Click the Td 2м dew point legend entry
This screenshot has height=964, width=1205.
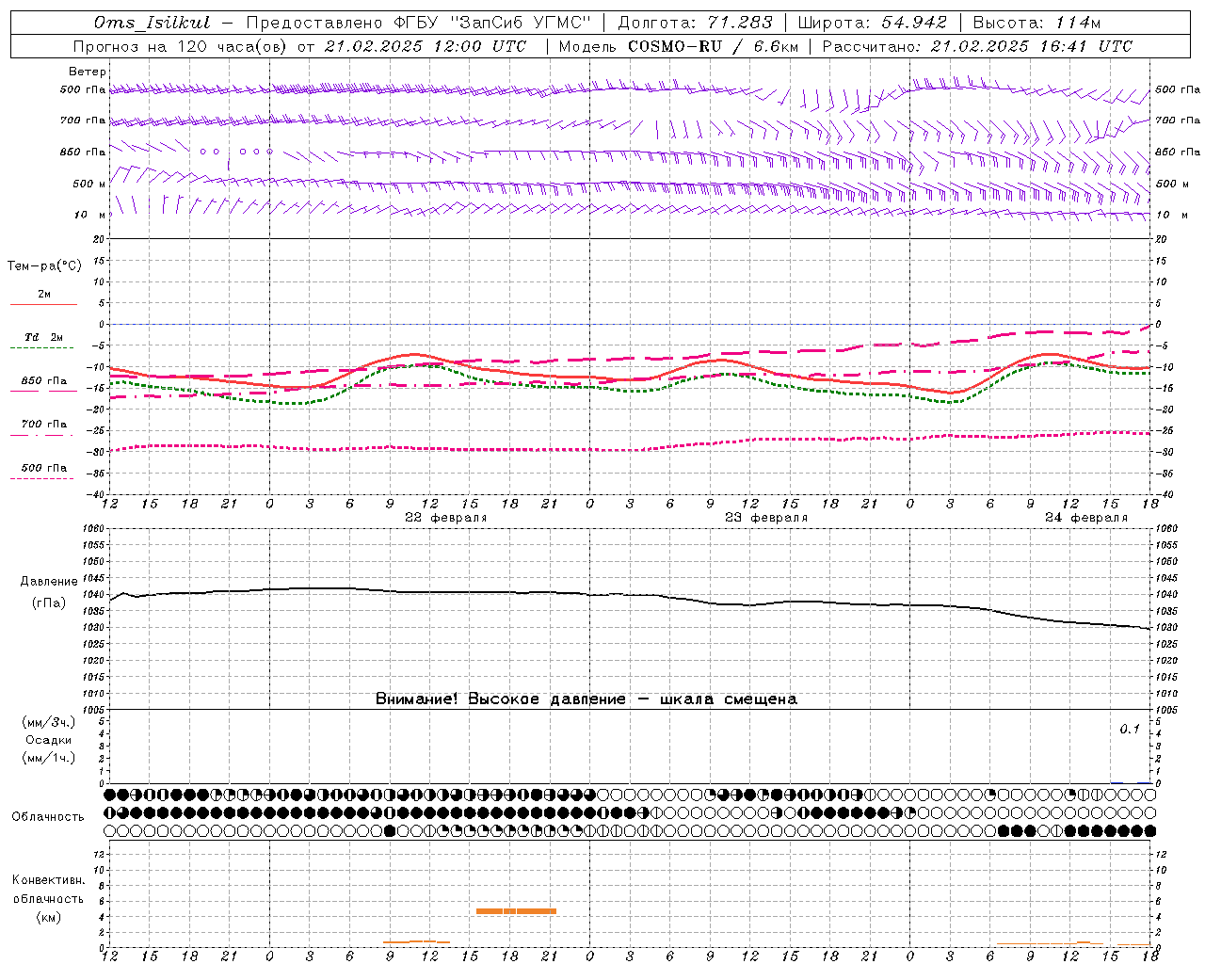(44, 337)
